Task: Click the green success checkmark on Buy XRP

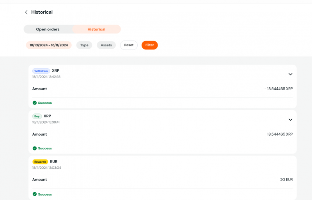Action: 35,149
